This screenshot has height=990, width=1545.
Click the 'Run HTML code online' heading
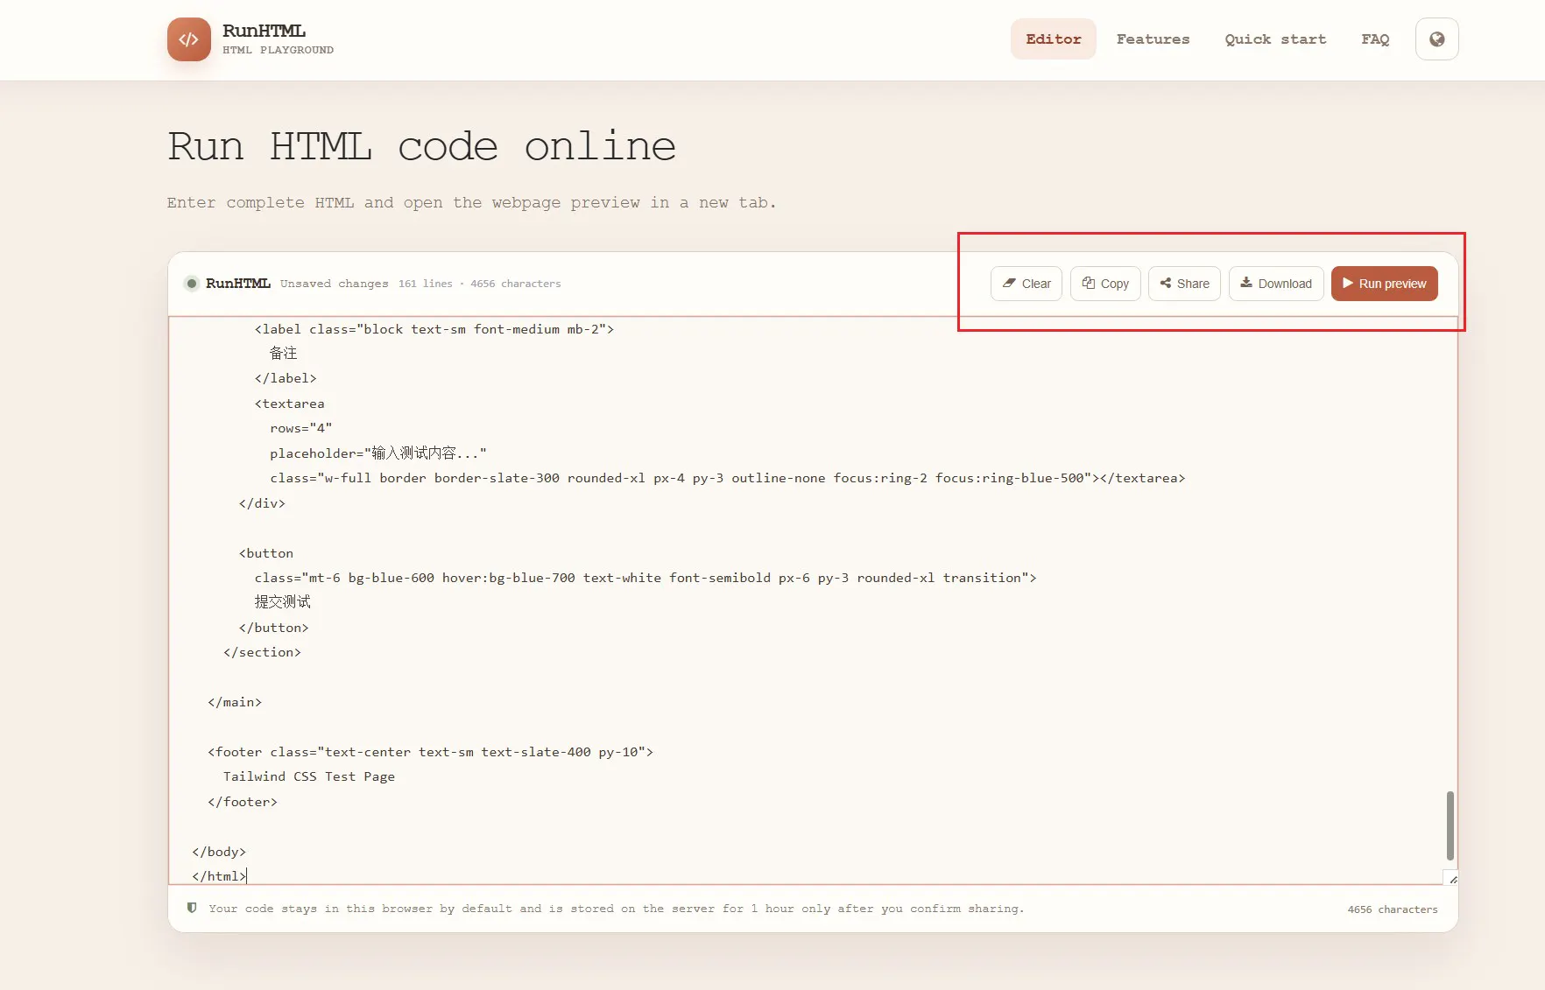[422, 146]
